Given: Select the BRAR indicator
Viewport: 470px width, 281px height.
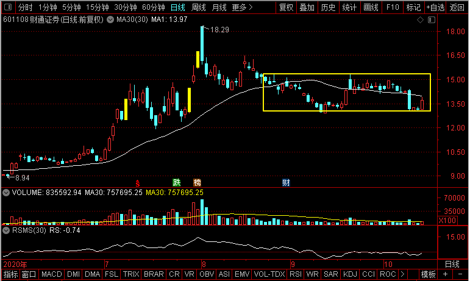Looking at the screenshot, I should pyautogui.click(x=154, y=274).
